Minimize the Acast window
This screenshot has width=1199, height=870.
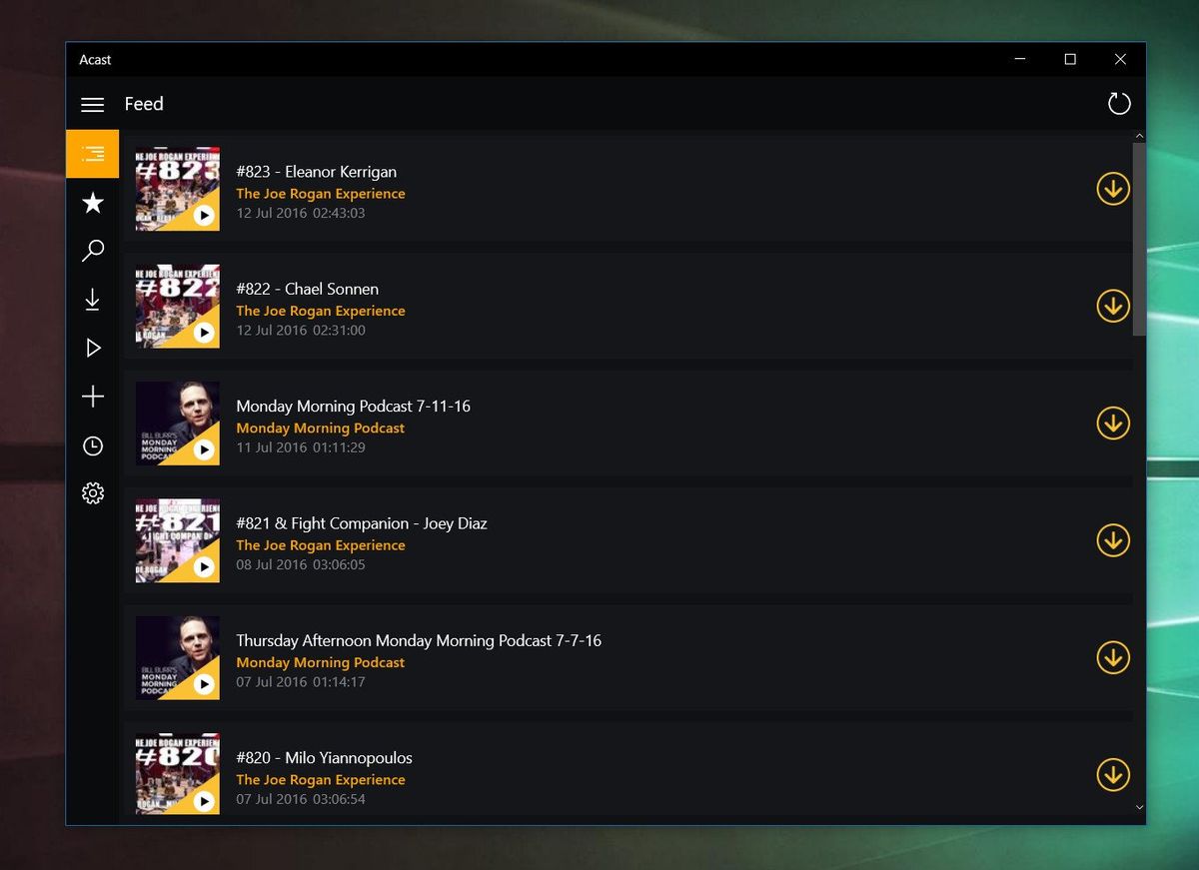pyautogui.click(x=1020, y=60)
